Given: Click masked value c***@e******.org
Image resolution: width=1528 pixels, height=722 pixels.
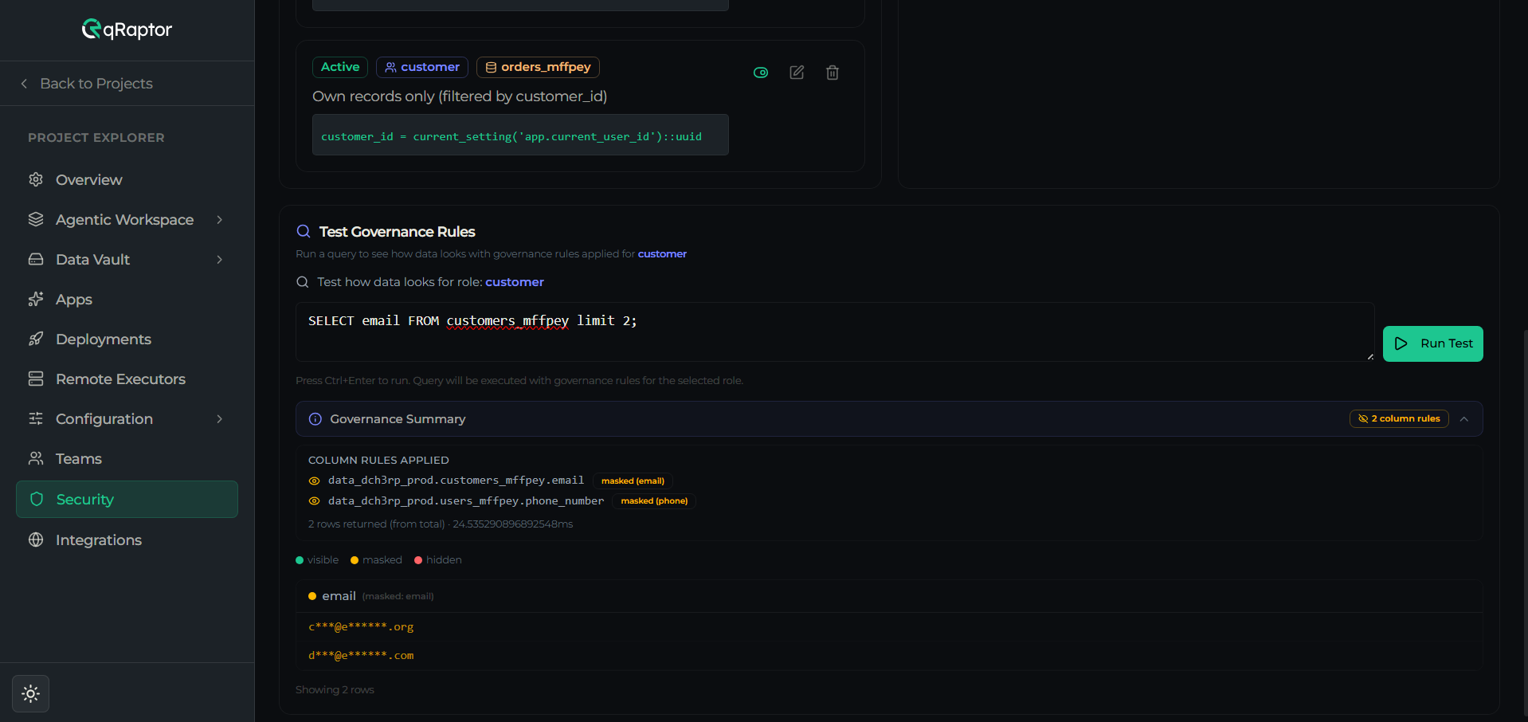Looking at the screenshot, I should 361,626.
